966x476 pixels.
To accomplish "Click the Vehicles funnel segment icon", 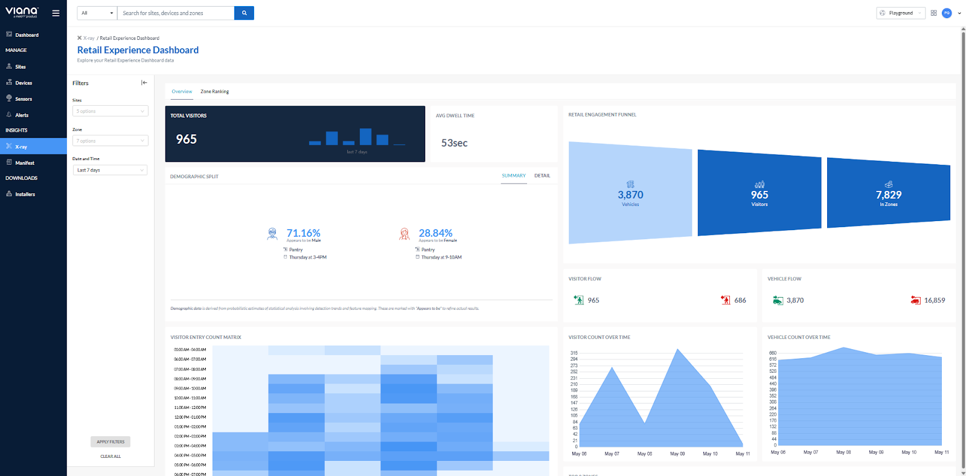I will [x=630, y=184].
